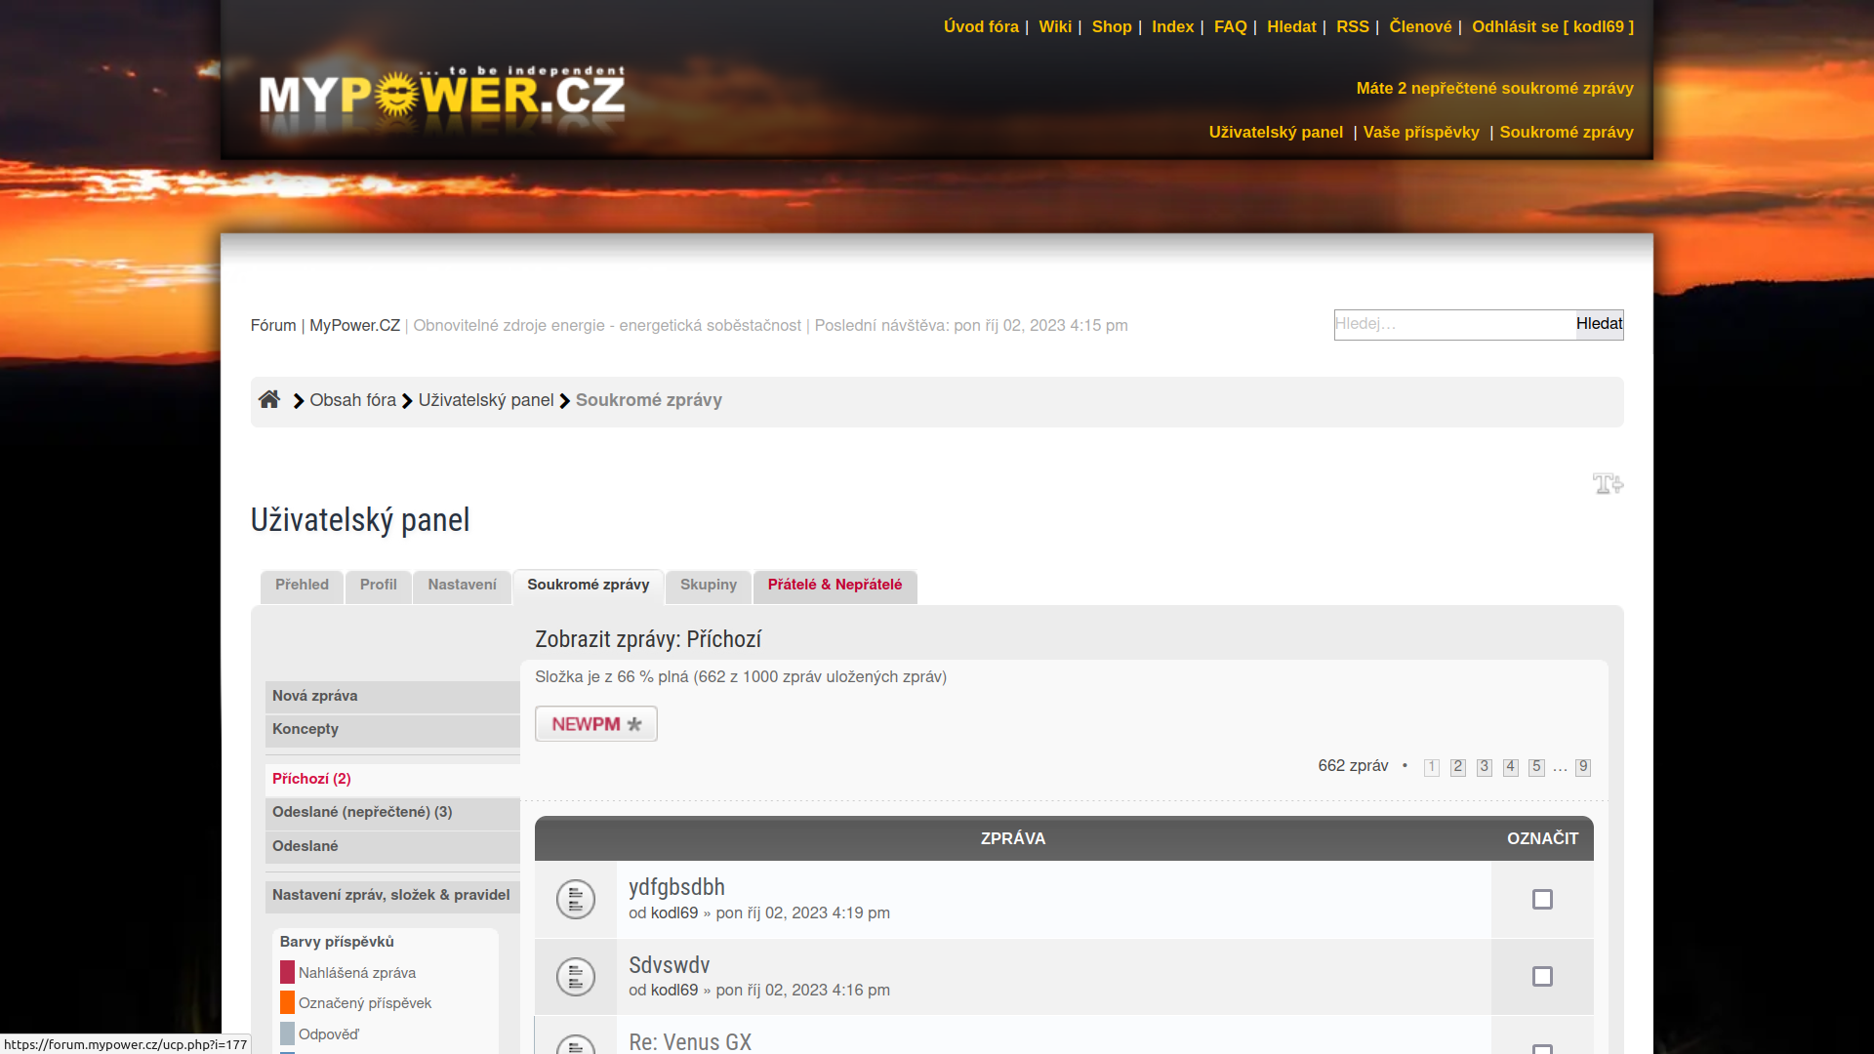The width and height of the screenshot is (1874, 1054).
Task: Click the NEWPM new message button
Action: point(596,724)
